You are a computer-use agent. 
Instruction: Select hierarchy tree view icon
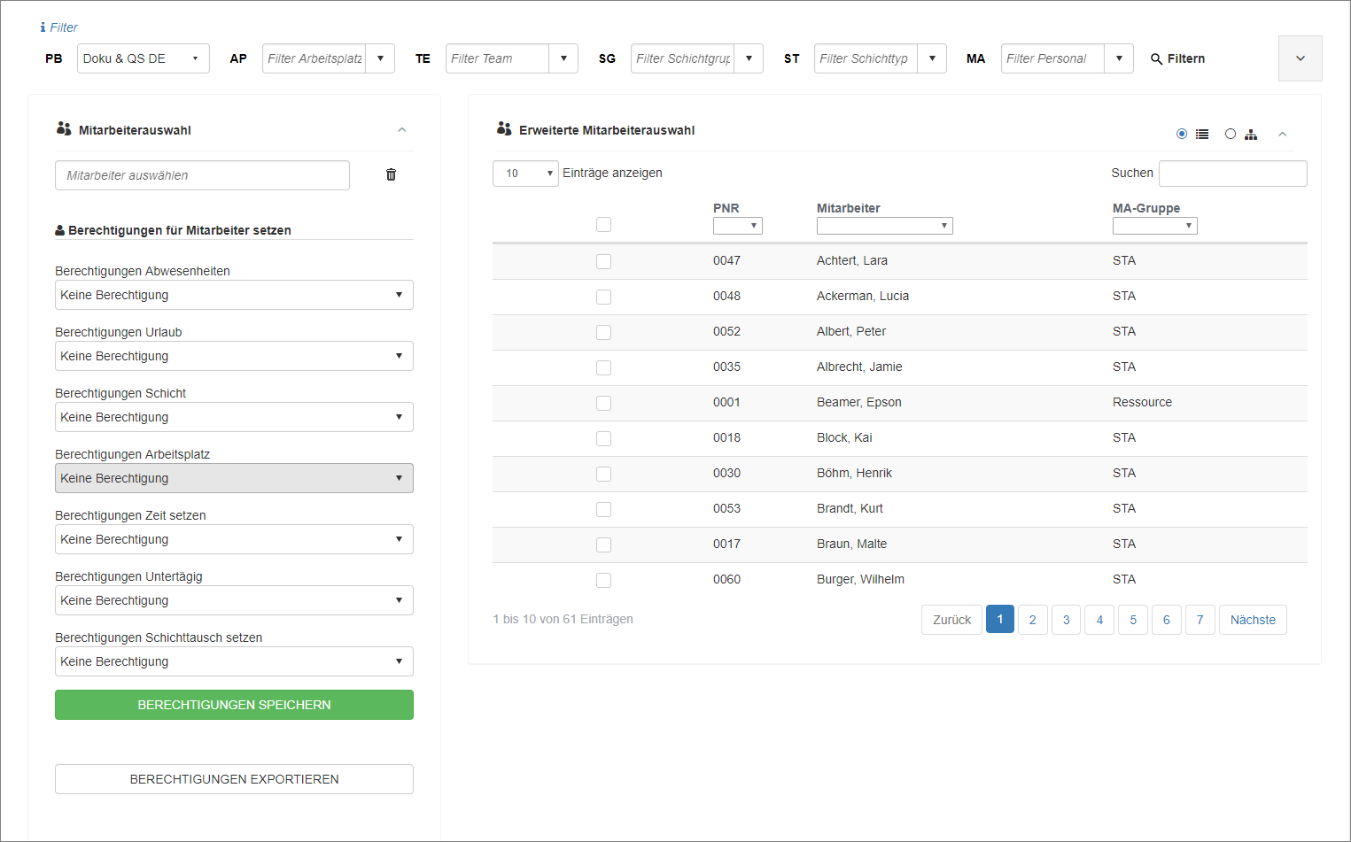pyautogui.click(x=1251, y=135)
